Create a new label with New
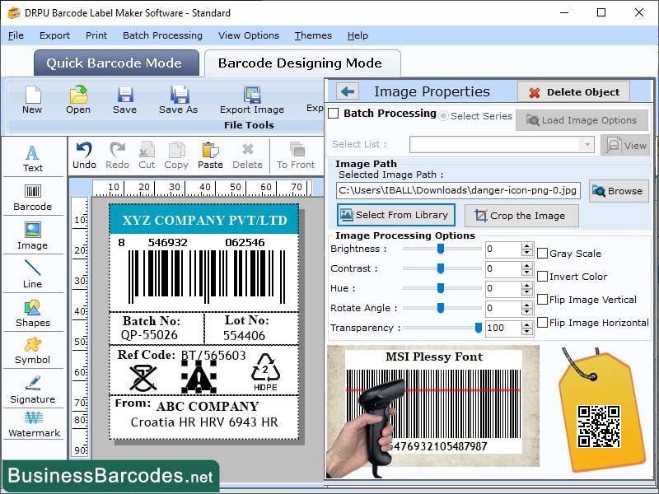 point(32,100)
